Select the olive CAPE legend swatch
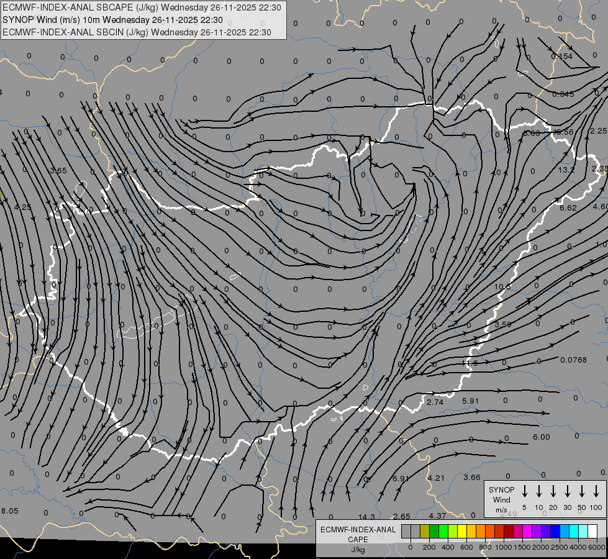The image size is (608, 559). [425, 531]
